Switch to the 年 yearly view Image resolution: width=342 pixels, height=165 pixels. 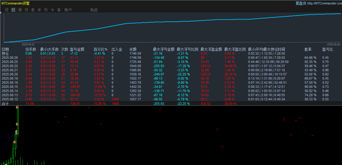(39, 10)
